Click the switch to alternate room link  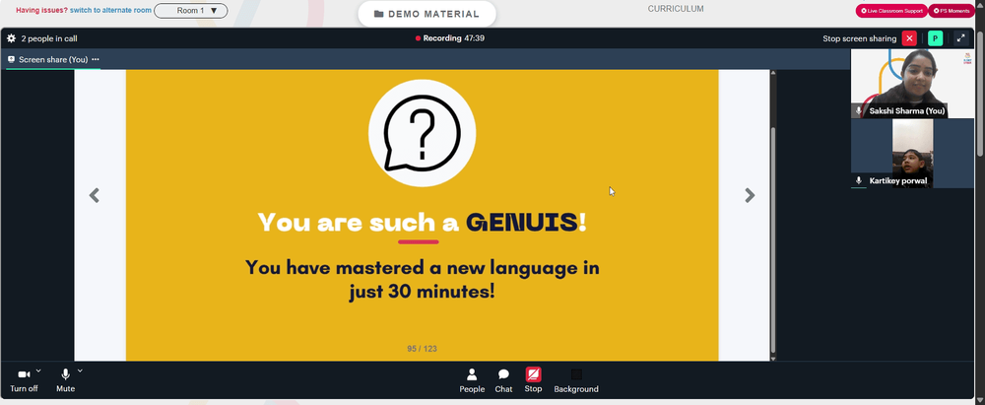[110, 10]
